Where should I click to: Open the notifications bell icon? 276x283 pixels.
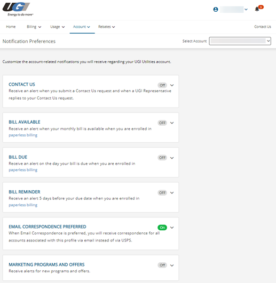[257, 9]
